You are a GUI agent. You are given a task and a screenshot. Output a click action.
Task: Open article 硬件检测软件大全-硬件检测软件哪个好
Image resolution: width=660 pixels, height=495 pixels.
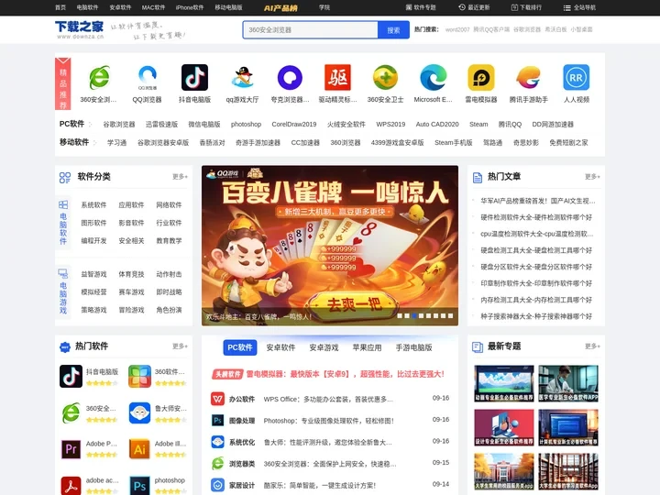[x=536, y=217]
